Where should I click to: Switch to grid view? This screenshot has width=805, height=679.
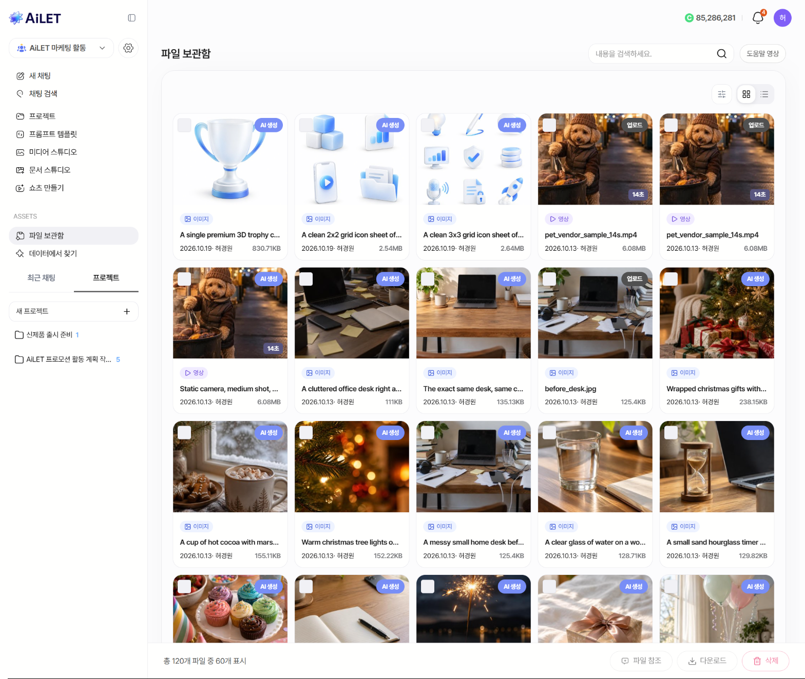tap(746, 94)
